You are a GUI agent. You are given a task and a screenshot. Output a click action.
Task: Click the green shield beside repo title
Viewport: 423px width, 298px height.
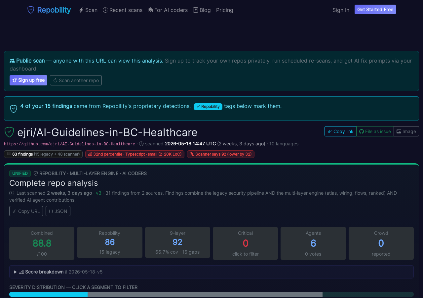click(x=9, y=132)
